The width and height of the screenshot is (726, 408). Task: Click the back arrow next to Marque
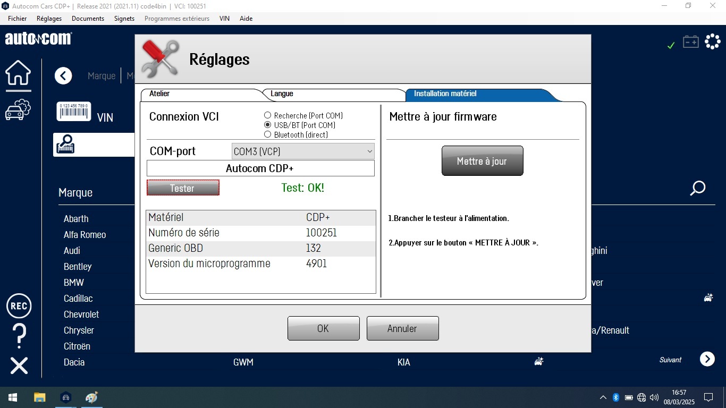point(63,76)
